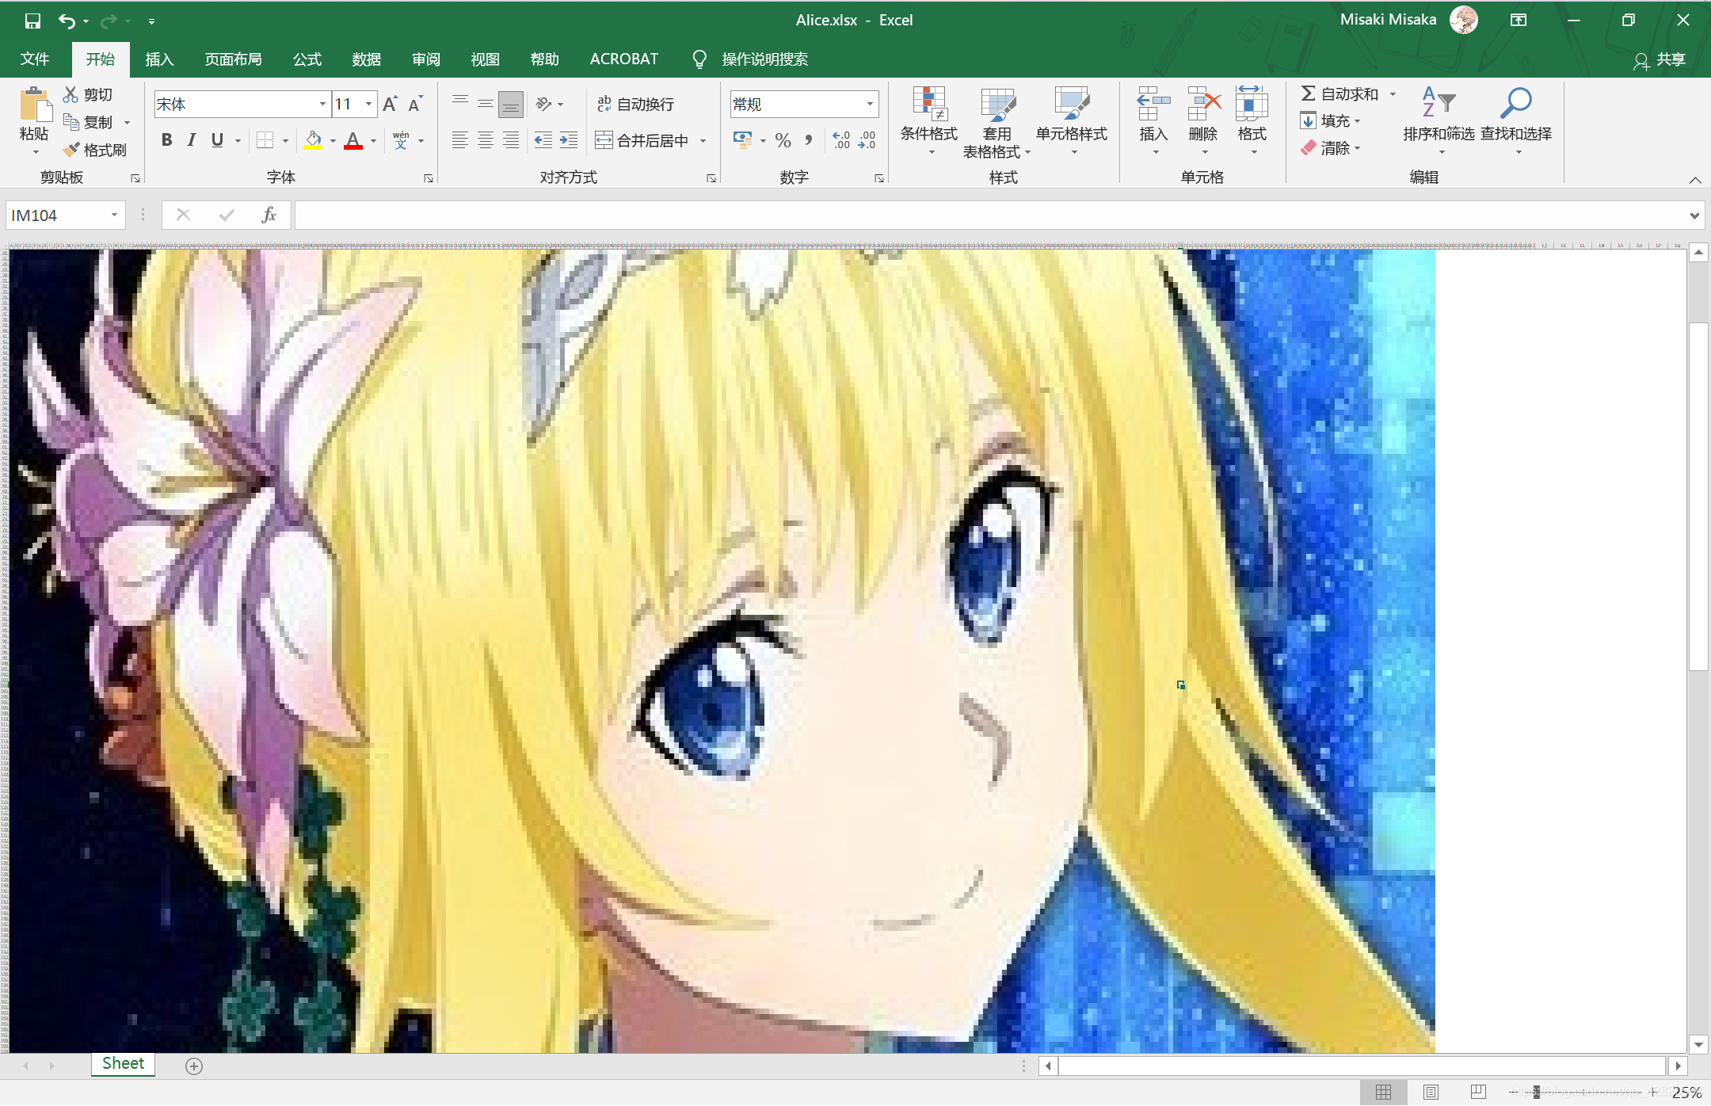The height and width of the screenshot is (1106, 1711).
Task: Add a new worksheet
Action: [x=192, y=1065]
